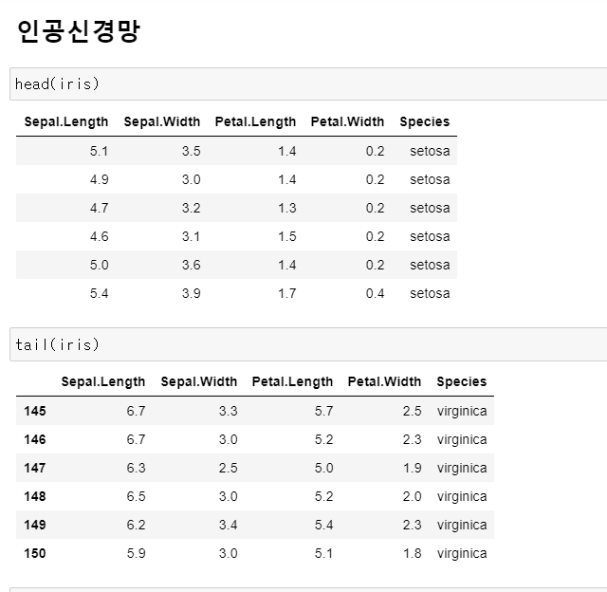Image resolution: width=607 pixels, height=592 pixels.
Task: Click Sepal.Width header in head table
Action: [162, 121]
